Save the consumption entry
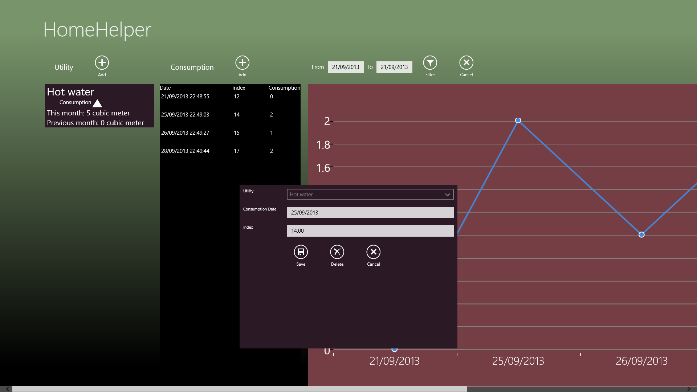Image resolution: width=697 pixels, height=392 pixels. [x=301, y=252]
